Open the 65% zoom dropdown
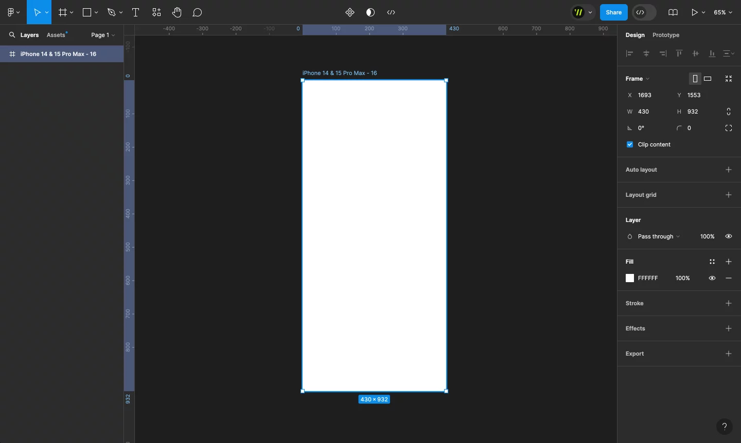This screenshot has height=443, width=741. pyautogui.click(x=723, y=12)
